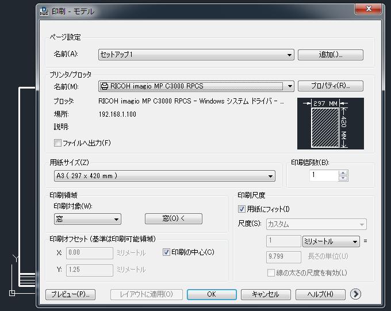Click the 追加() button
Viewport: 391px width, 311px height.
click(x=331, y=55)
